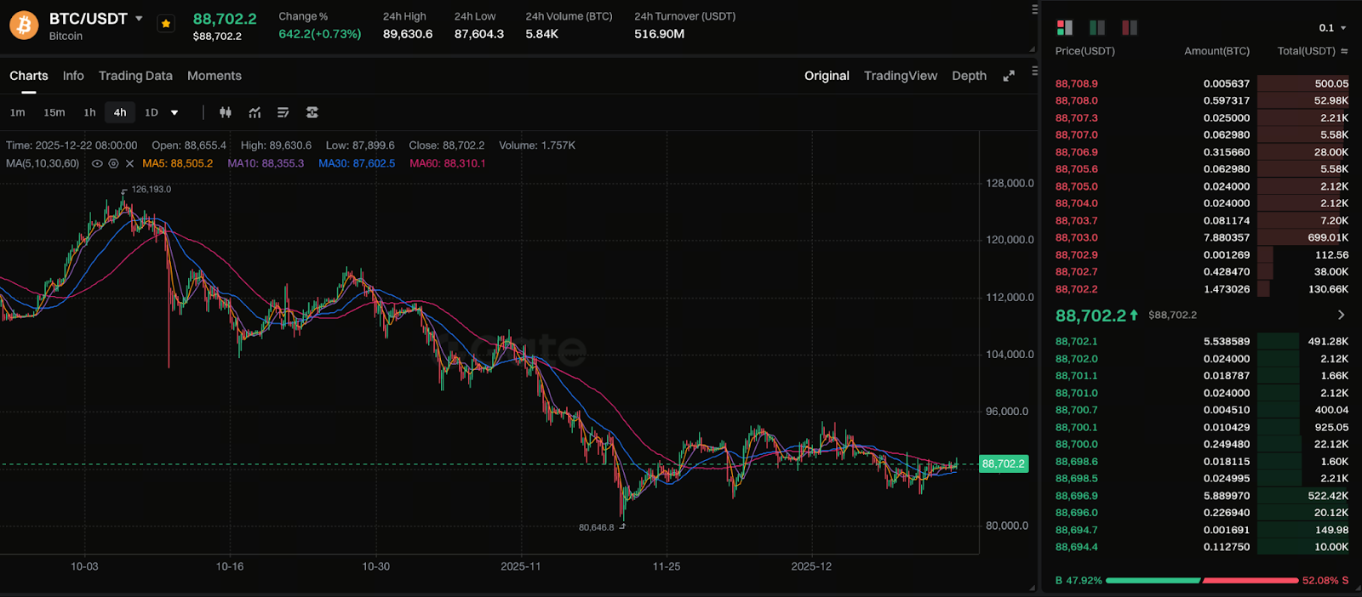Screen dimensions: 1362x597
Task: Show buy orders only in order book
Action: (x=1097, y=28)
